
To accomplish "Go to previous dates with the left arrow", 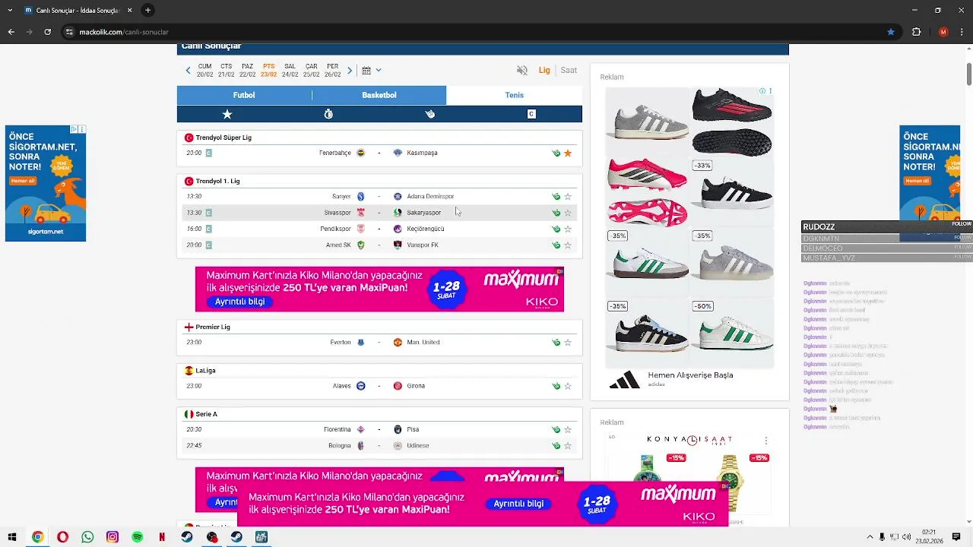I will tap(188, 71).
